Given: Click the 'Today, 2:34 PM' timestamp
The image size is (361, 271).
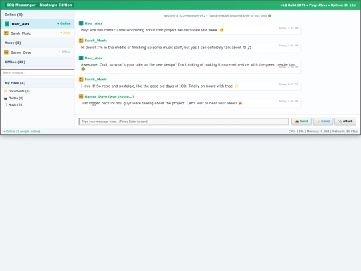Looking at the screenshot, I should 289,28.
